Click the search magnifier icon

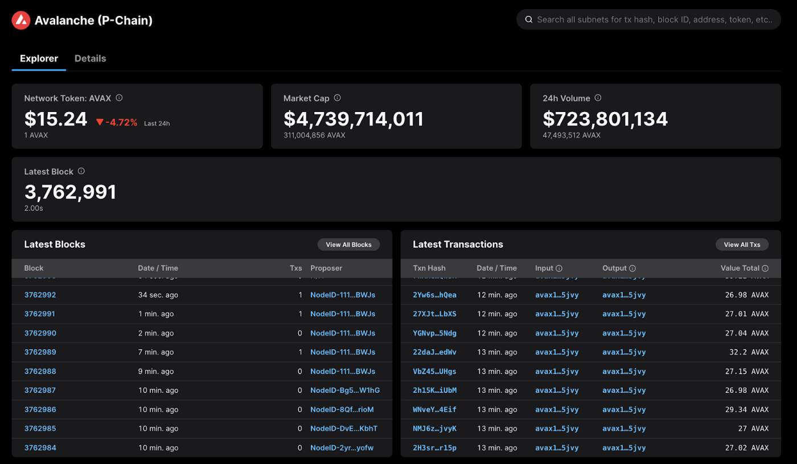(x=528, y=19)
